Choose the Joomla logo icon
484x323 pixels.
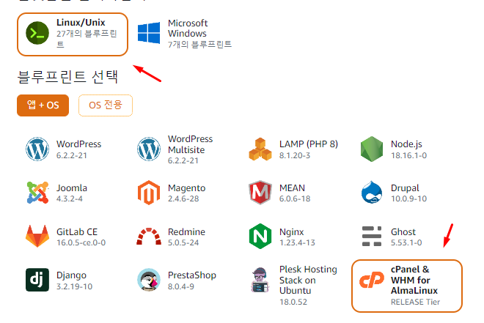click(37, 193)
